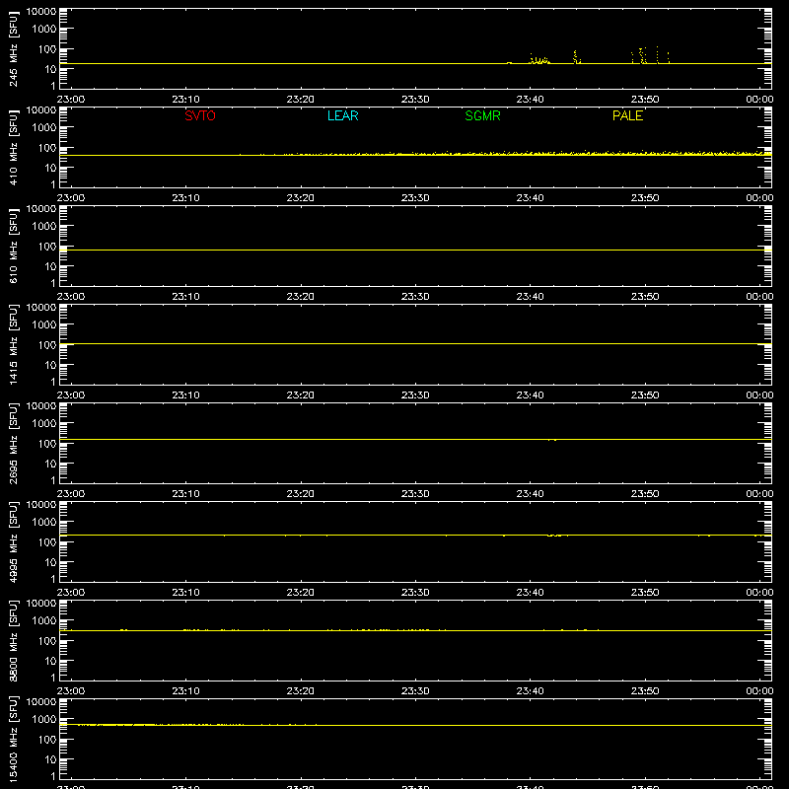Click 23:40 tick label under 8800 MHz plot
Image resolution: width=789 pixels, height=789 pixels.
coord(530,691)
